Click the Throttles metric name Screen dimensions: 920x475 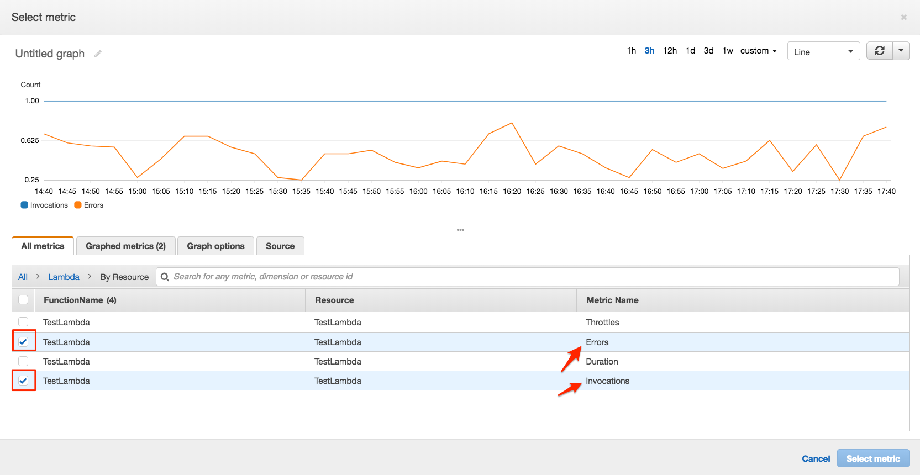tap(602, 322)
